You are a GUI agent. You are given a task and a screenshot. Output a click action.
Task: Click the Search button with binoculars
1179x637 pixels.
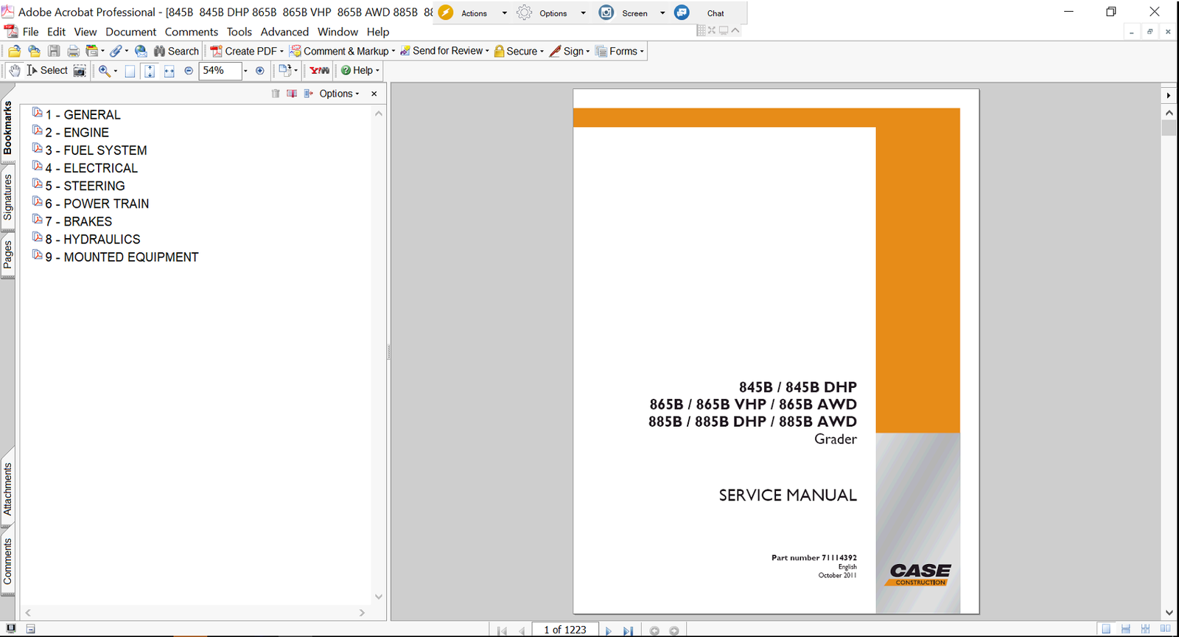coord(176,52)
